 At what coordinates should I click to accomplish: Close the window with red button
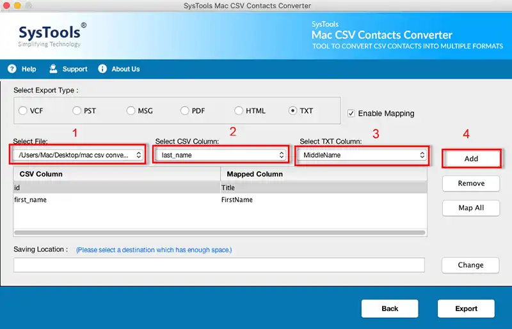pyautogui.click(x=6, y=5)
